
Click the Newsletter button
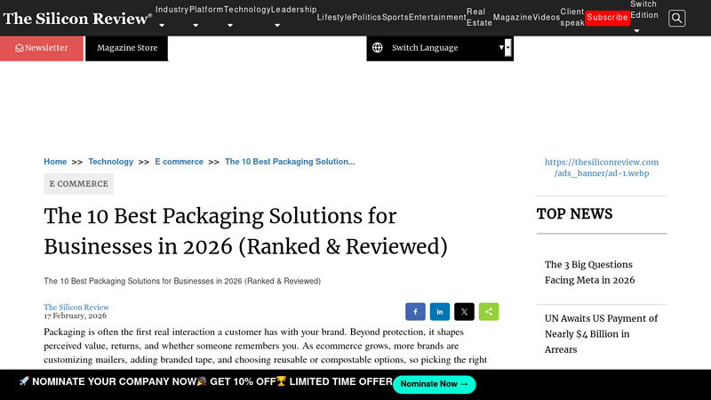(42, 48)
